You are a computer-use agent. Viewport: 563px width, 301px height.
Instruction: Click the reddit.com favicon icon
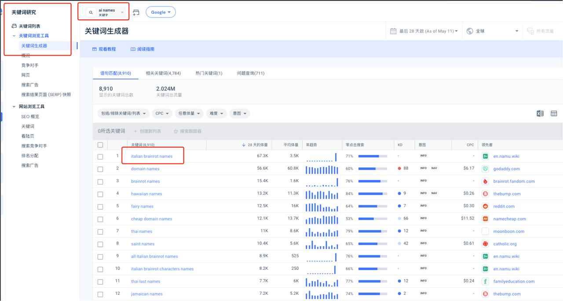coord(485,206)
